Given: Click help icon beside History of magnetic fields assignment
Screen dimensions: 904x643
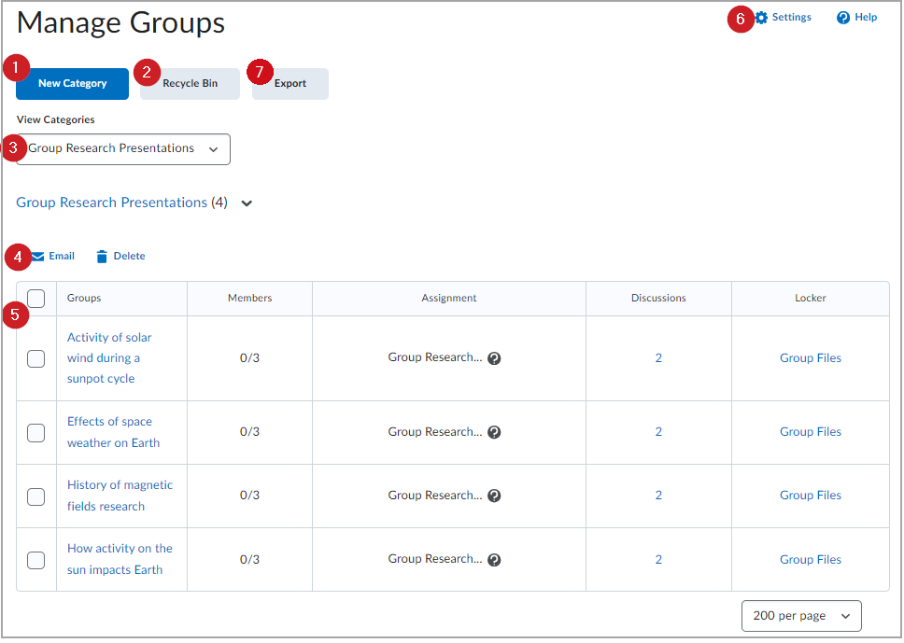Looking at the screenshot, I should click(494, 496).
